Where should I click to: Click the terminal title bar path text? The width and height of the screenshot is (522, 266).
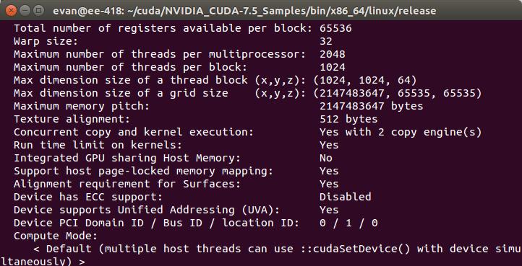(244, 11)
